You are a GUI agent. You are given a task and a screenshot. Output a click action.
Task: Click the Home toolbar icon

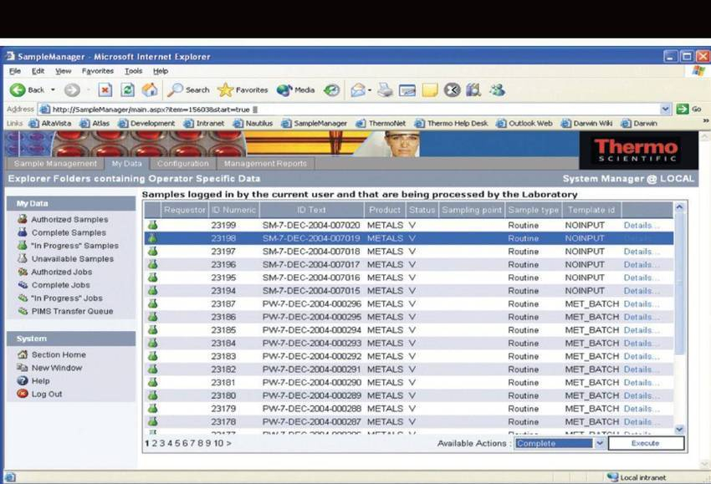[150, 90]
